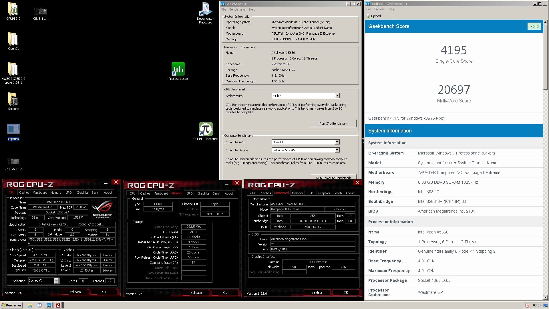The image size is (549, 309).
Task: Open the Screens desktop folder
Action: [x=13, y=101]
